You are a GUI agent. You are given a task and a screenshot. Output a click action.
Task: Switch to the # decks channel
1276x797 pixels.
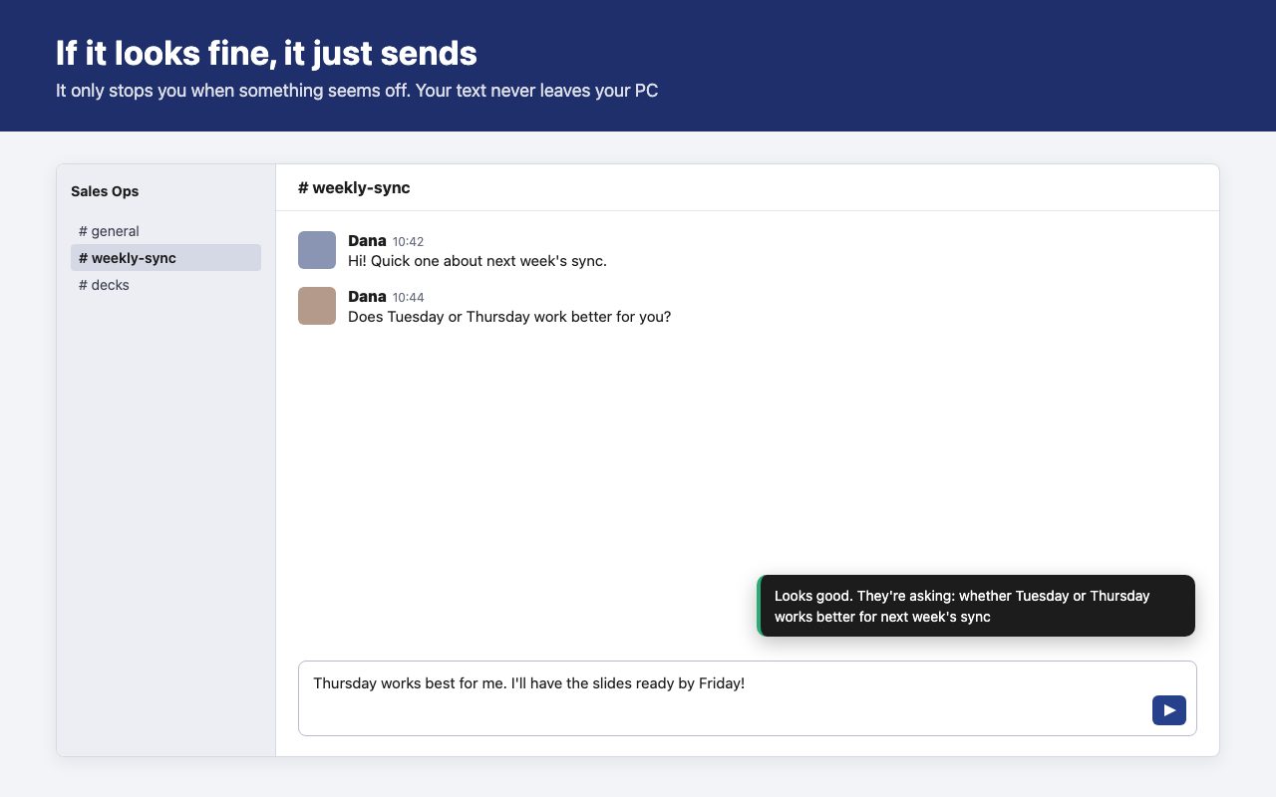tap(165, 285)
